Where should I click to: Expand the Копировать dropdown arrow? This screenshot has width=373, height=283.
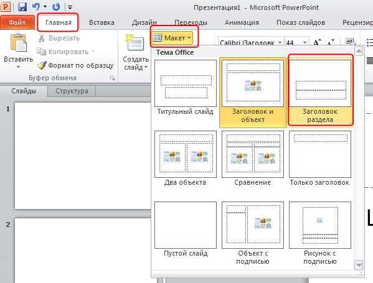click(93, 52)
